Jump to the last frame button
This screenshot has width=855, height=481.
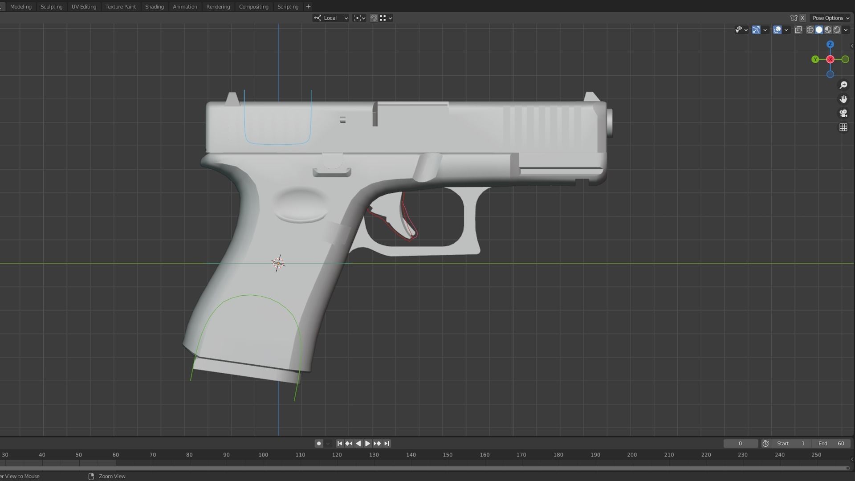[x=387, y=443]
